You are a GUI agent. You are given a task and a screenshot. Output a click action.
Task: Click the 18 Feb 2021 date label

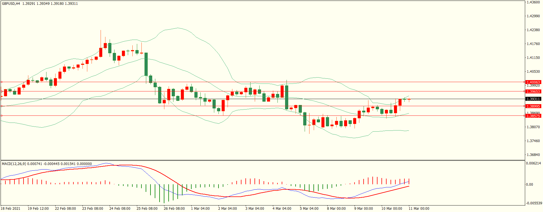10,209
